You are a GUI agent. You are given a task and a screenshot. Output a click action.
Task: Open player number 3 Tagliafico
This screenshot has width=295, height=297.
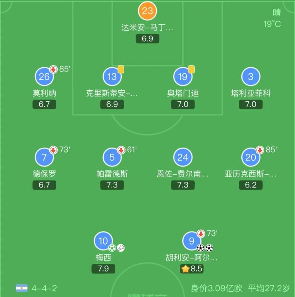(251, 77)
